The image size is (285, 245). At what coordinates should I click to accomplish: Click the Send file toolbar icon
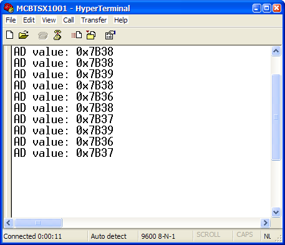(x=77, y=35)
